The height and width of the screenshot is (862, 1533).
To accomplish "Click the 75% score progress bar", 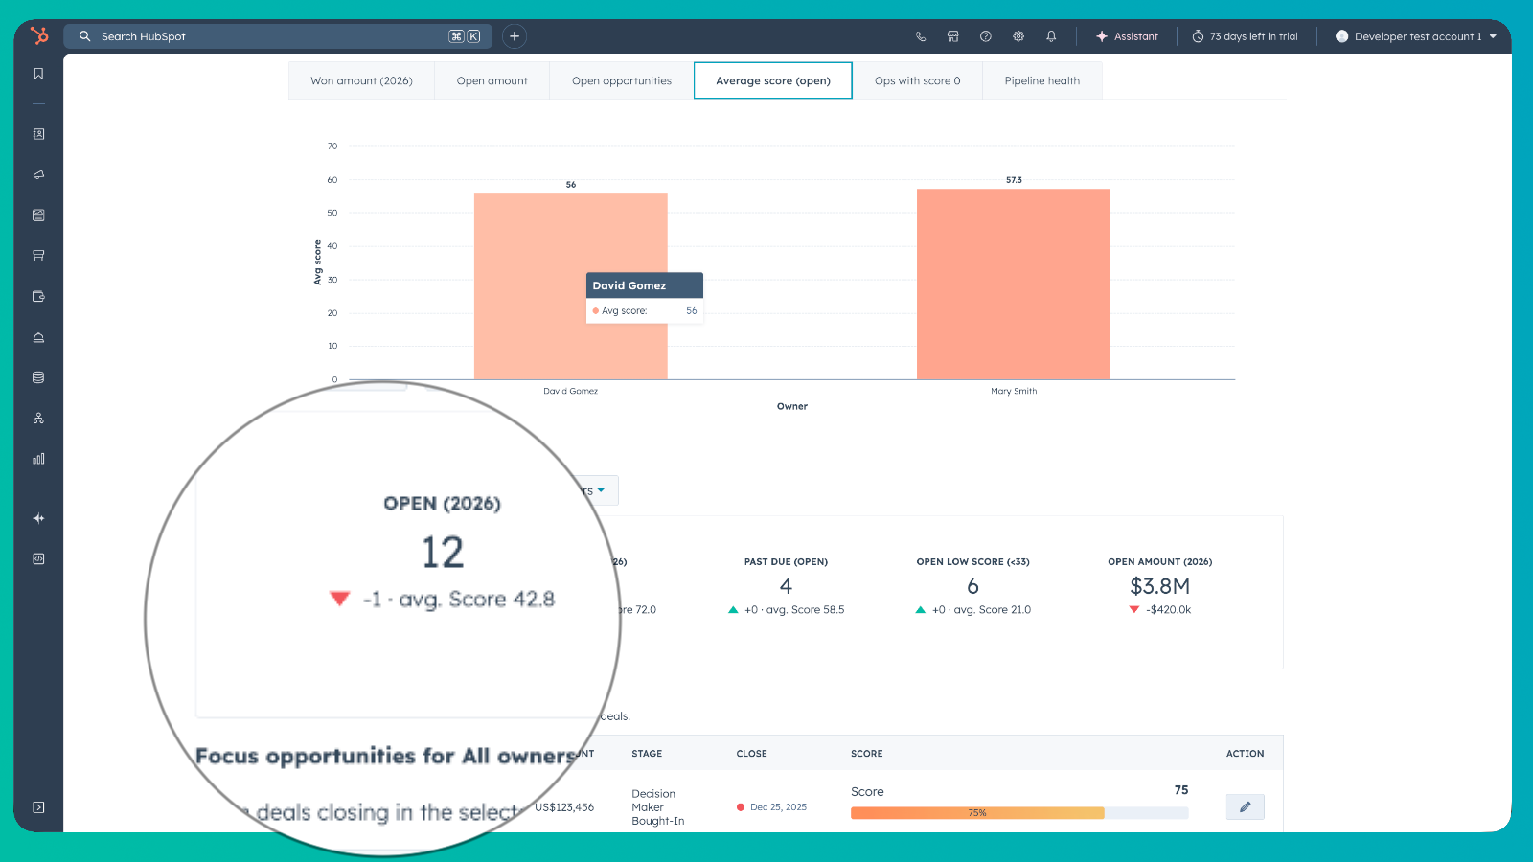I will click(977, 813).
